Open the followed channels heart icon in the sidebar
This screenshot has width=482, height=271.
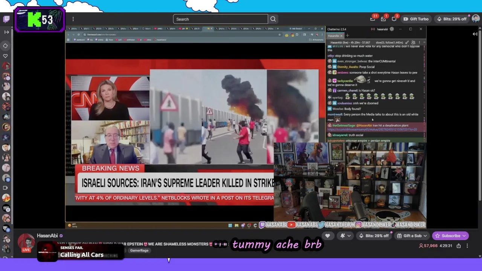(5, 56)
